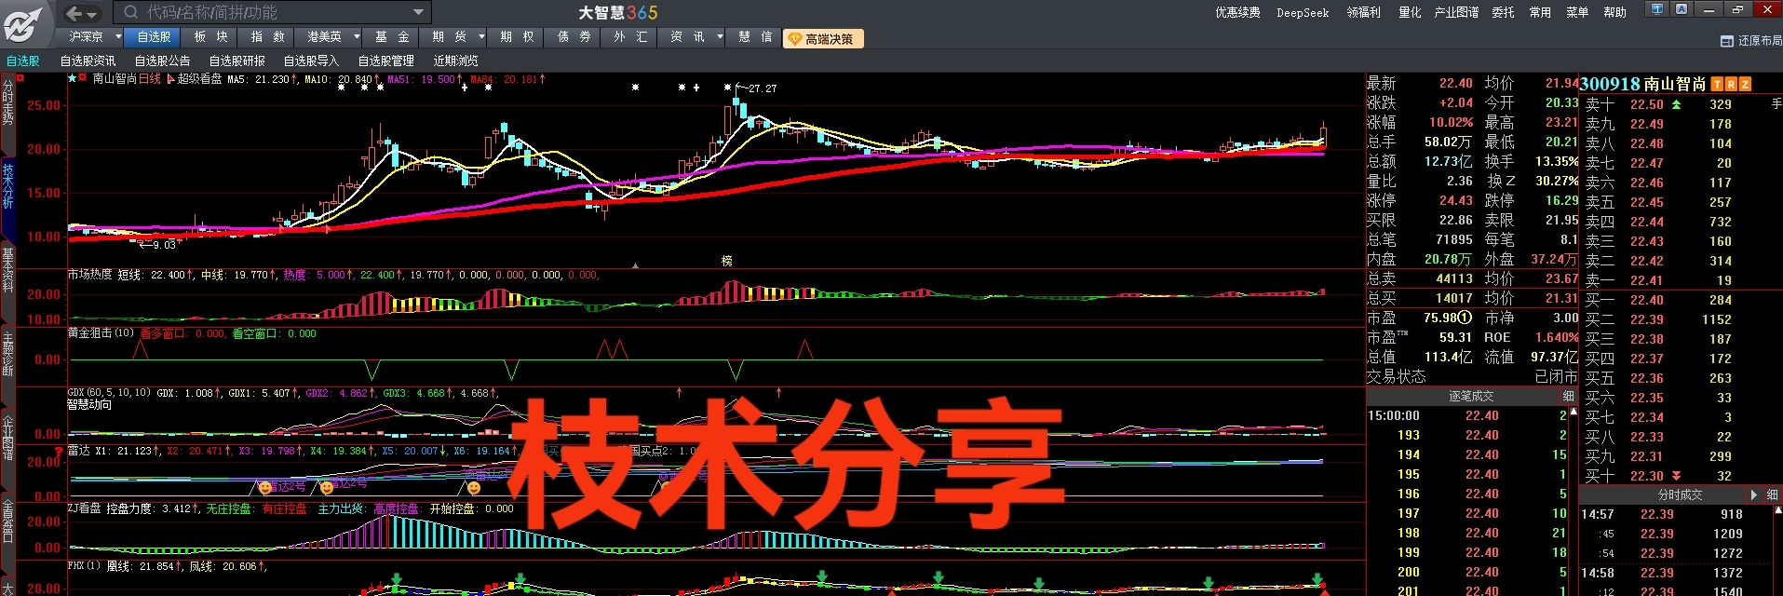The height and width of the screenshot is (596, 1783).
Task: Expand the search box dropdown arrow
Action: click(418, 12)
